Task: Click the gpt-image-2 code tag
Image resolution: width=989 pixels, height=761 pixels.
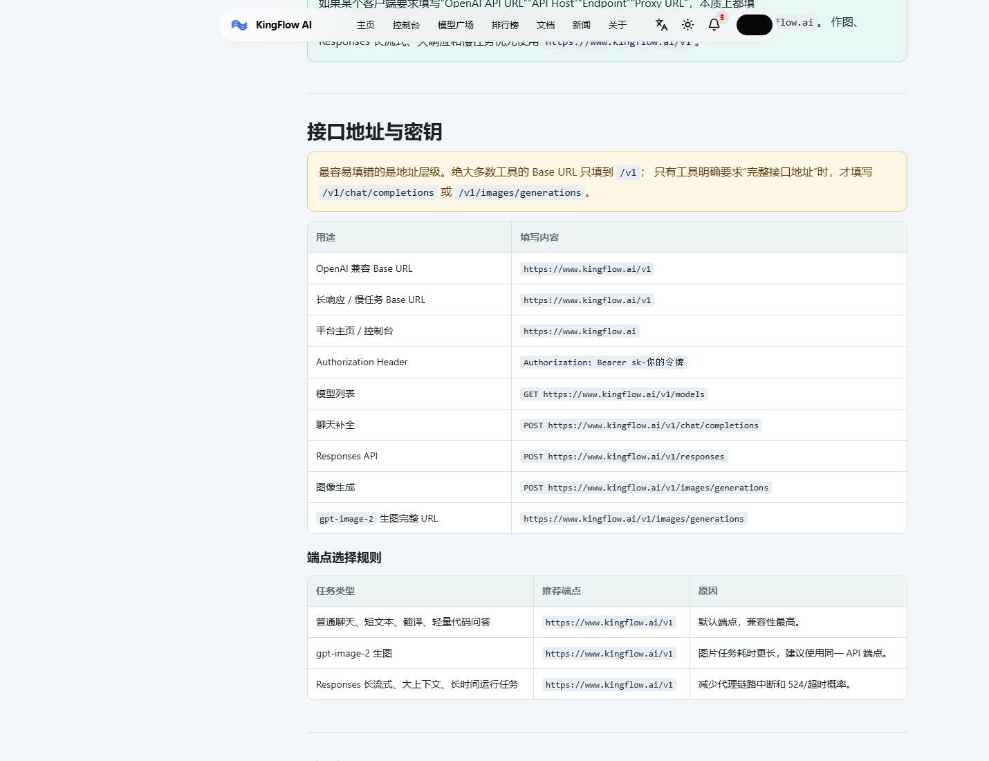Action: 346,519
